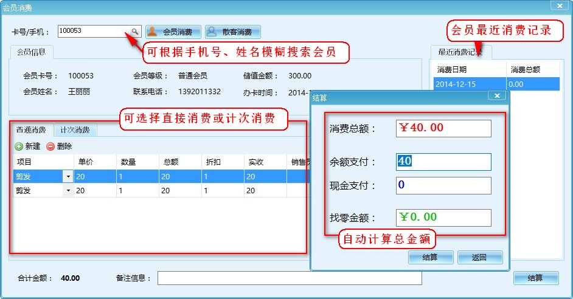Close the 结算 settlement dialog

coord(497,96)
